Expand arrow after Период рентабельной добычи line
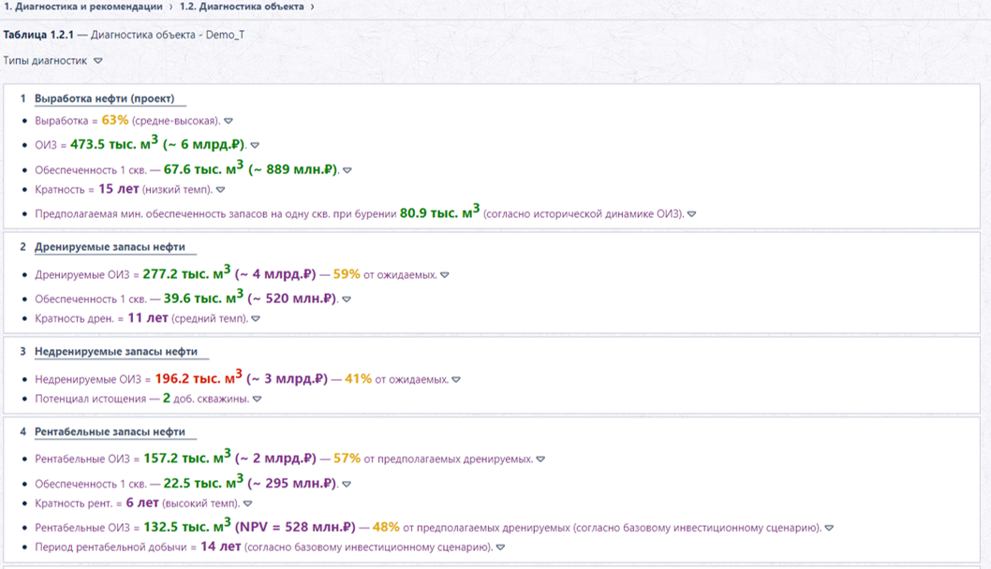Image resolution: width=991 pixels, height=569 pixels. click(500, 547)
